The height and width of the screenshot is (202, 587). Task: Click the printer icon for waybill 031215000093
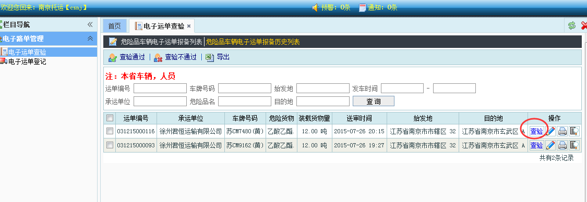[x=562, y=145]
